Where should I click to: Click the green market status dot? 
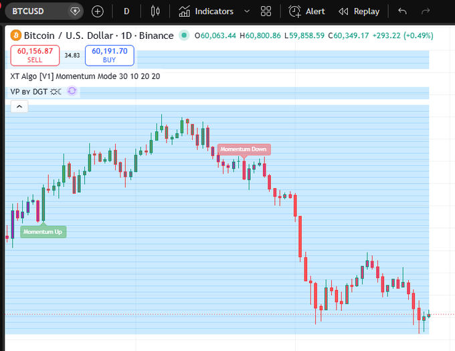[x=184, y=36]
